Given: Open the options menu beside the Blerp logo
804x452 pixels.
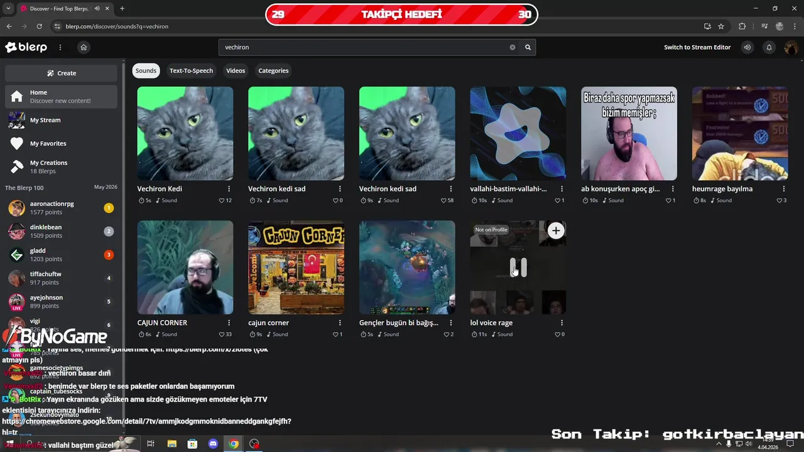Looking at the screenshot, I should click(x=60, y=47).
